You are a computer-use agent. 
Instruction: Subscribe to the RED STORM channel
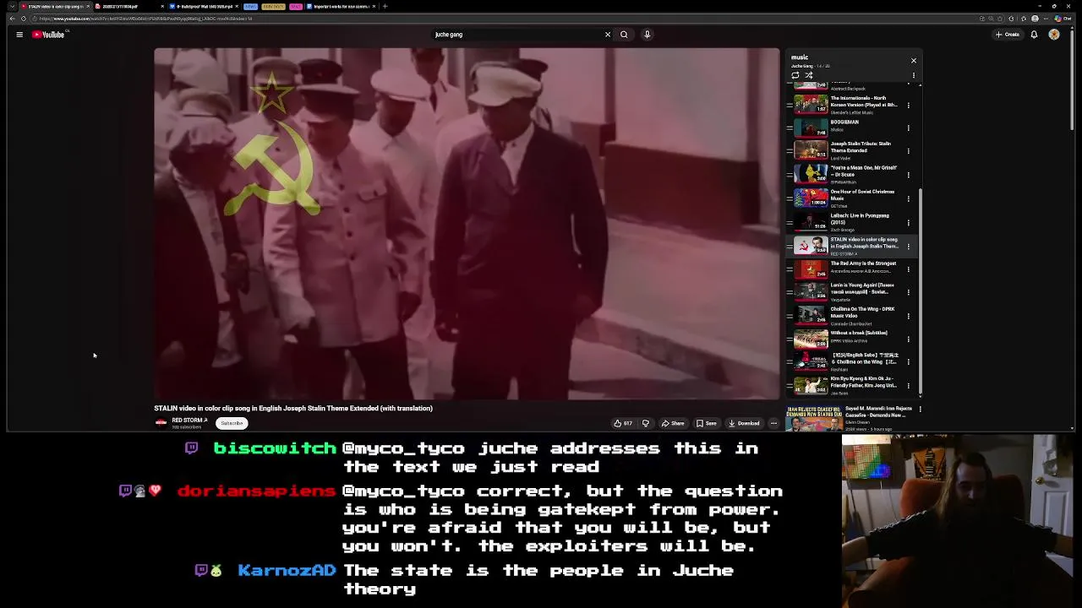coord(232,423)
